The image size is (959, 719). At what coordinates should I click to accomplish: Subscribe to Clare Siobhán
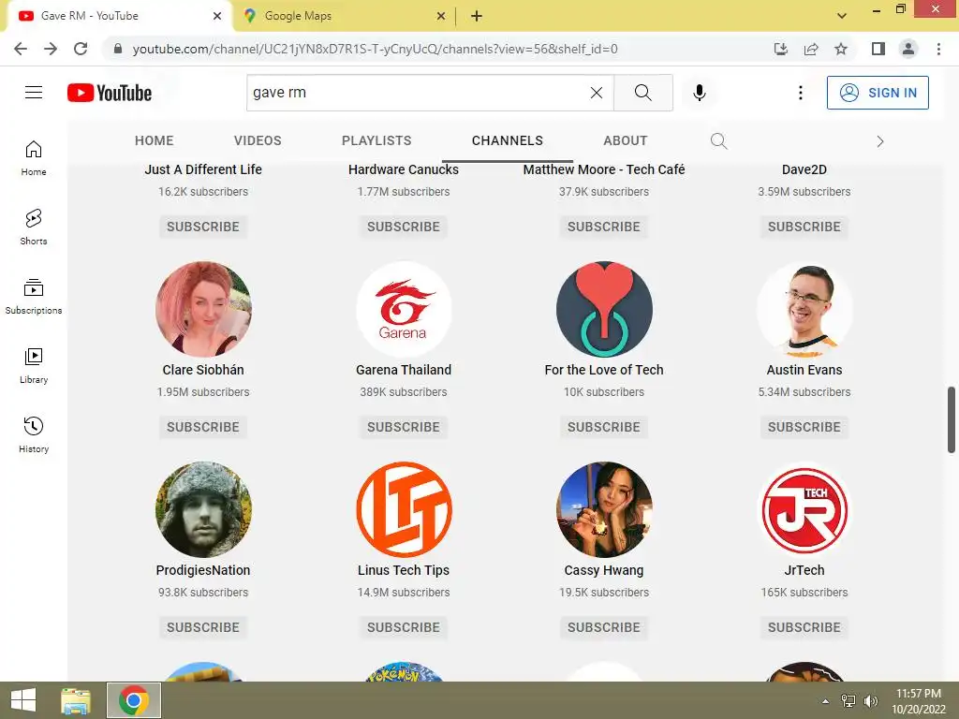coord(203,427)
